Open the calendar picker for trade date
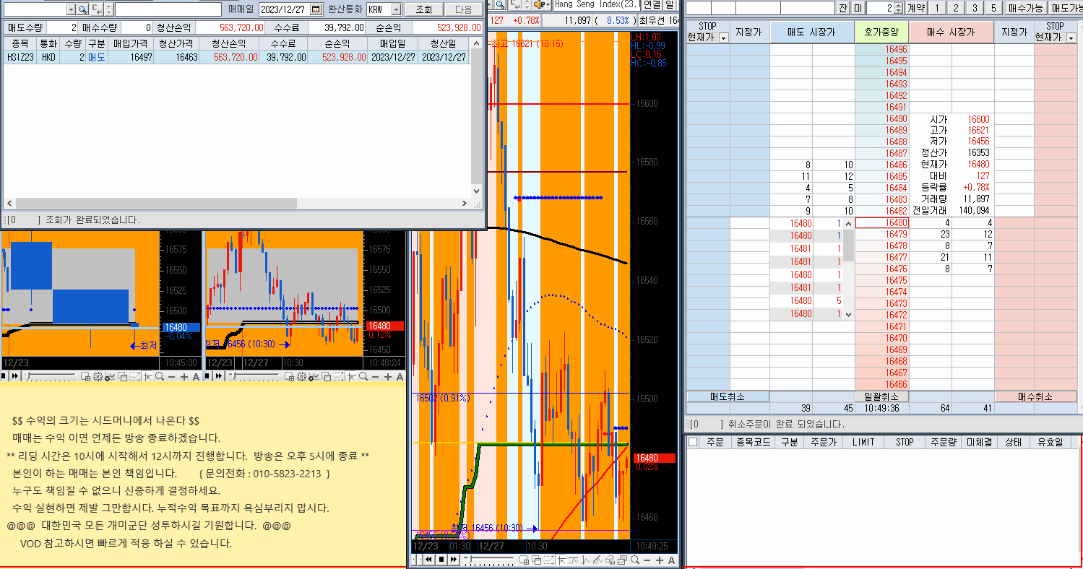 (x=316, y=9)
